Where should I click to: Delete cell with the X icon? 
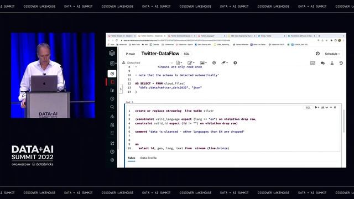pos(335,107)
